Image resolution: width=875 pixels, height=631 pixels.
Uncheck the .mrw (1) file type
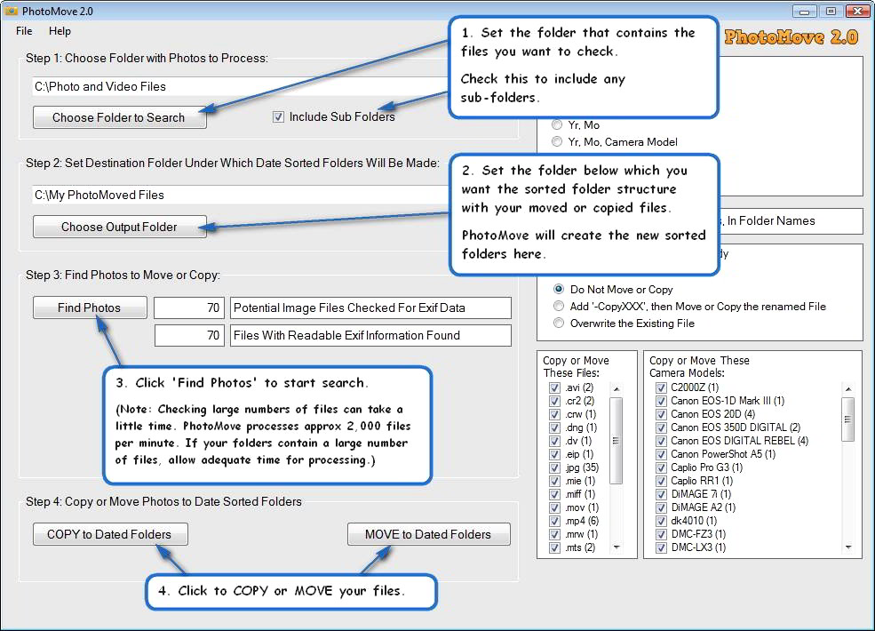[554, 534]
